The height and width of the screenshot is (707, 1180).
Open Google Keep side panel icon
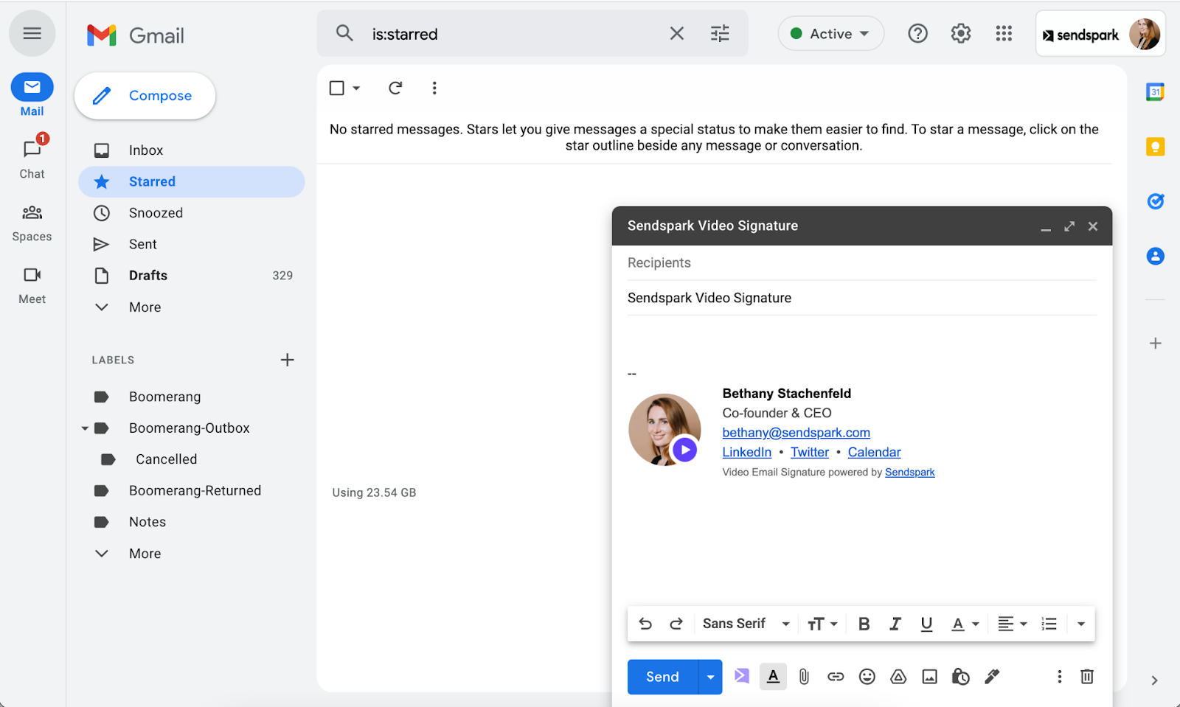(x=1155, y=147)
